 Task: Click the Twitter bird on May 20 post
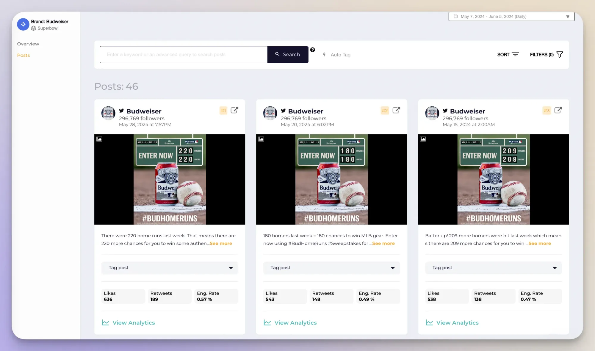[283, 111]
